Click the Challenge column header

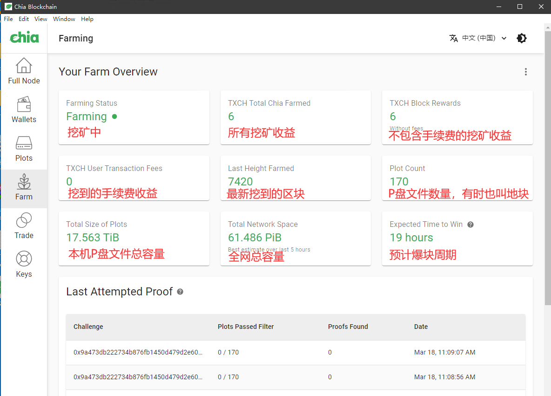point(88,327)
